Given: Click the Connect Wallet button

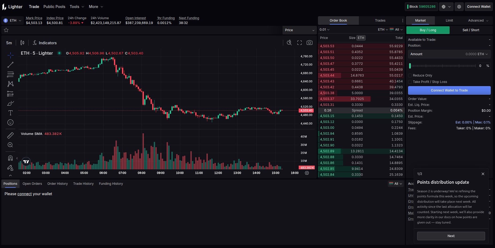Looking at the screenshot, I should pos(479,7).
